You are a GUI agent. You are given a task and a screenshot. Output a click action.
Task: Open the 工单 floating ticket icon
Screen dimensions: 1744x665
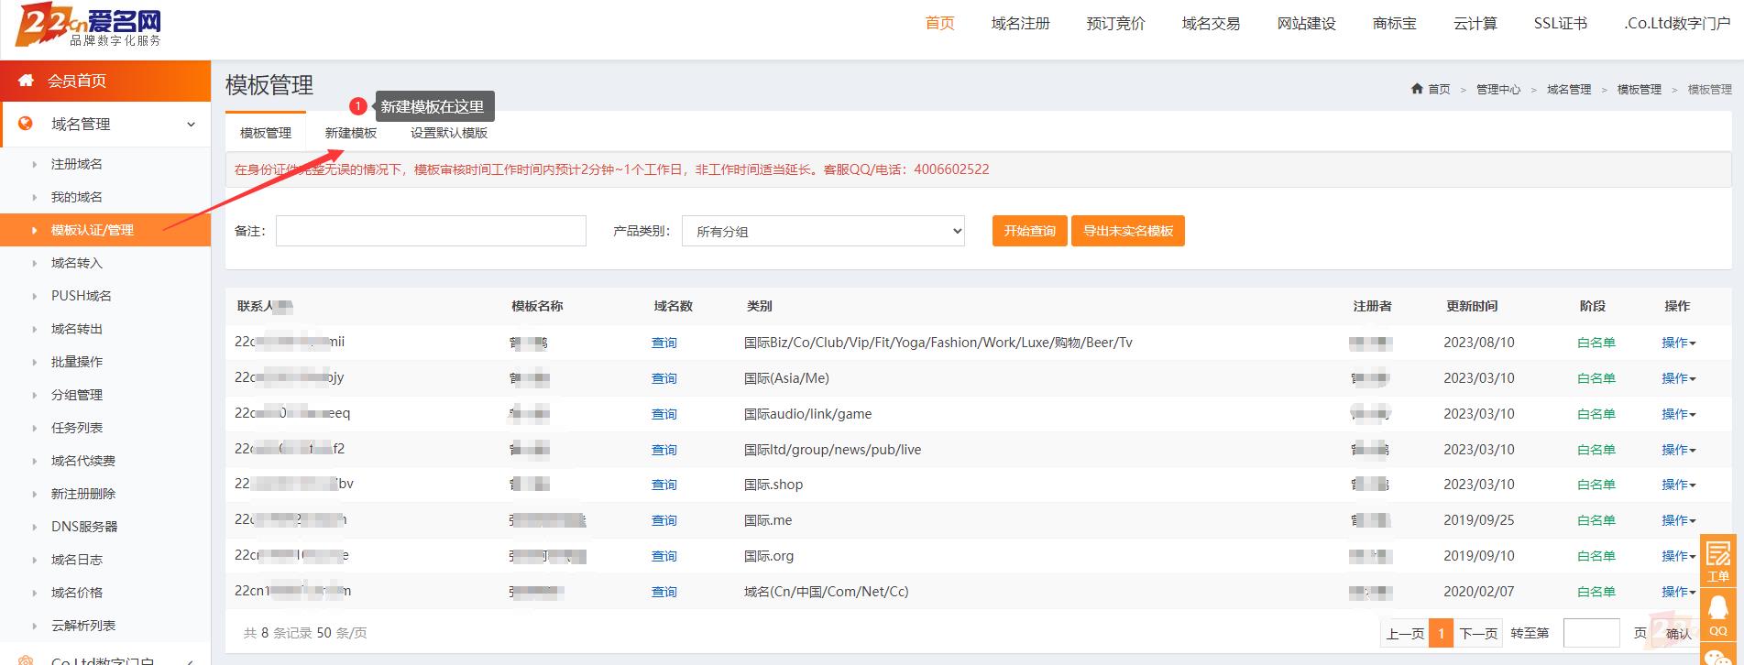1718,561
